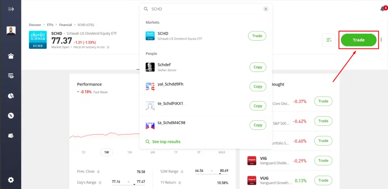Open the Watchlist eye icon in the sidebar
388x189 pixels.
click(x=11, y=76)
